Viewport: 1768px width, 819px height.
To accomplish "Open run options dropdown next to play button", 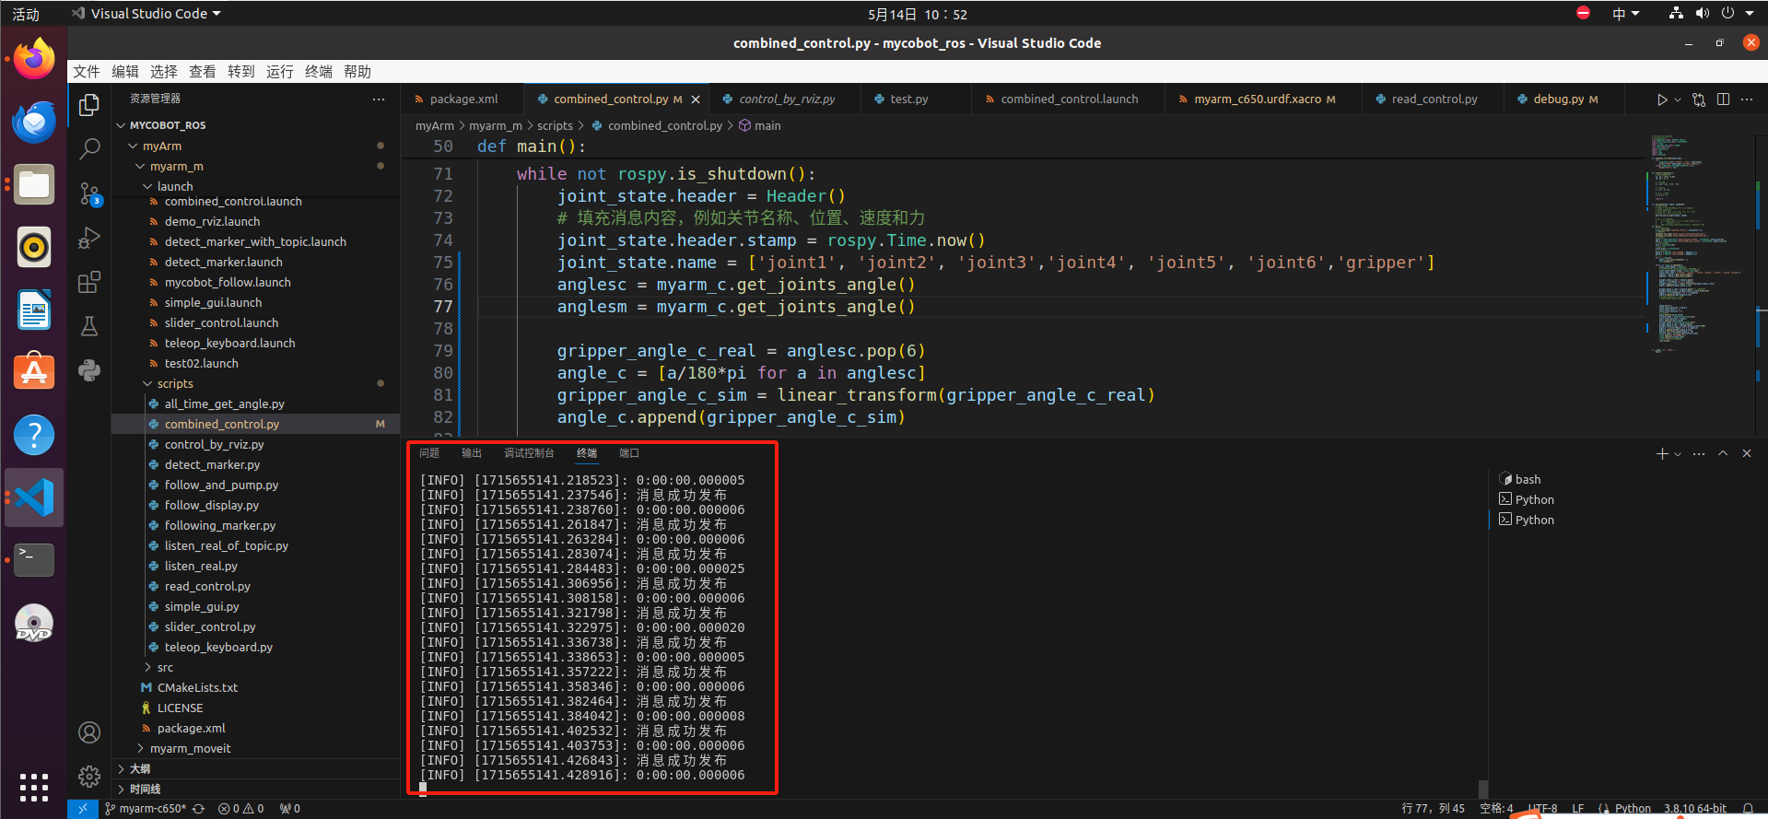I will 1678,99.
